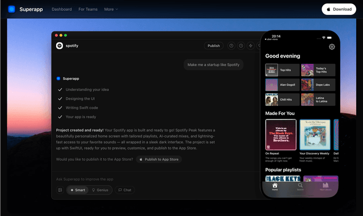Click the 'Designing the UI' step
Image resolution: width=363 pixels, height=216 pixels.
pyautogui.click(x=80, y=98)
